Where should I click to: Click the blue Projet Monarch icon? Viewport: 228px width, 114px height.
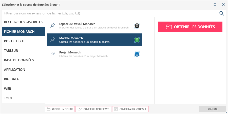click(137, 54)
